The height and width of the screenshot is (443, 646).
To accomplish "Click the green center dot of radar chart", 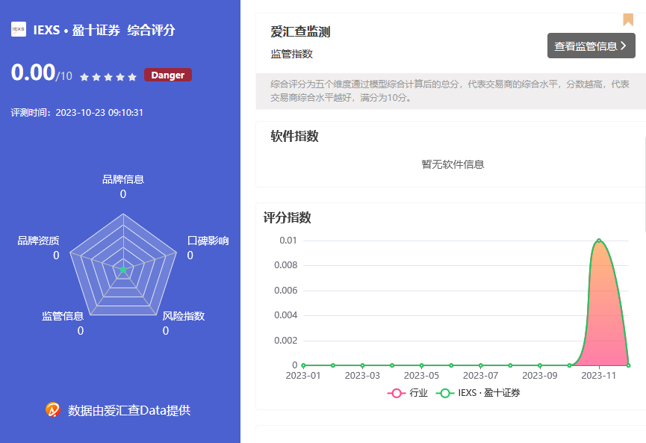I will (122, 270).
